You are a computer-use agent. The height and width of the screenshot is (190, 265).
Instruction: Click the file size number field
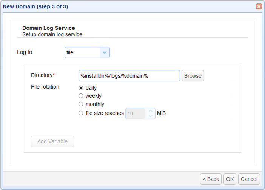[x=136, y=113]
